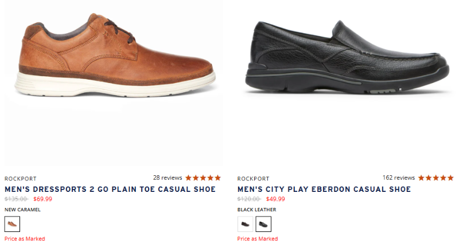View the 28 reviews link
This screenshot has width=459, height=248.
(168, 178)
